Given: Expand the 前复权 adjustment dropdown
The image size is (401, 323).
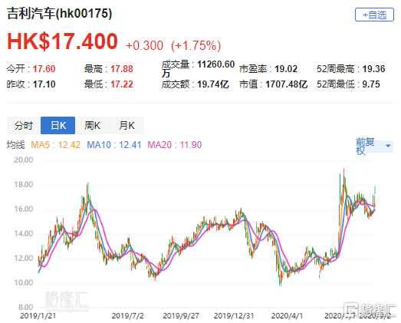Looking at the screenshot, I should 374,146.
